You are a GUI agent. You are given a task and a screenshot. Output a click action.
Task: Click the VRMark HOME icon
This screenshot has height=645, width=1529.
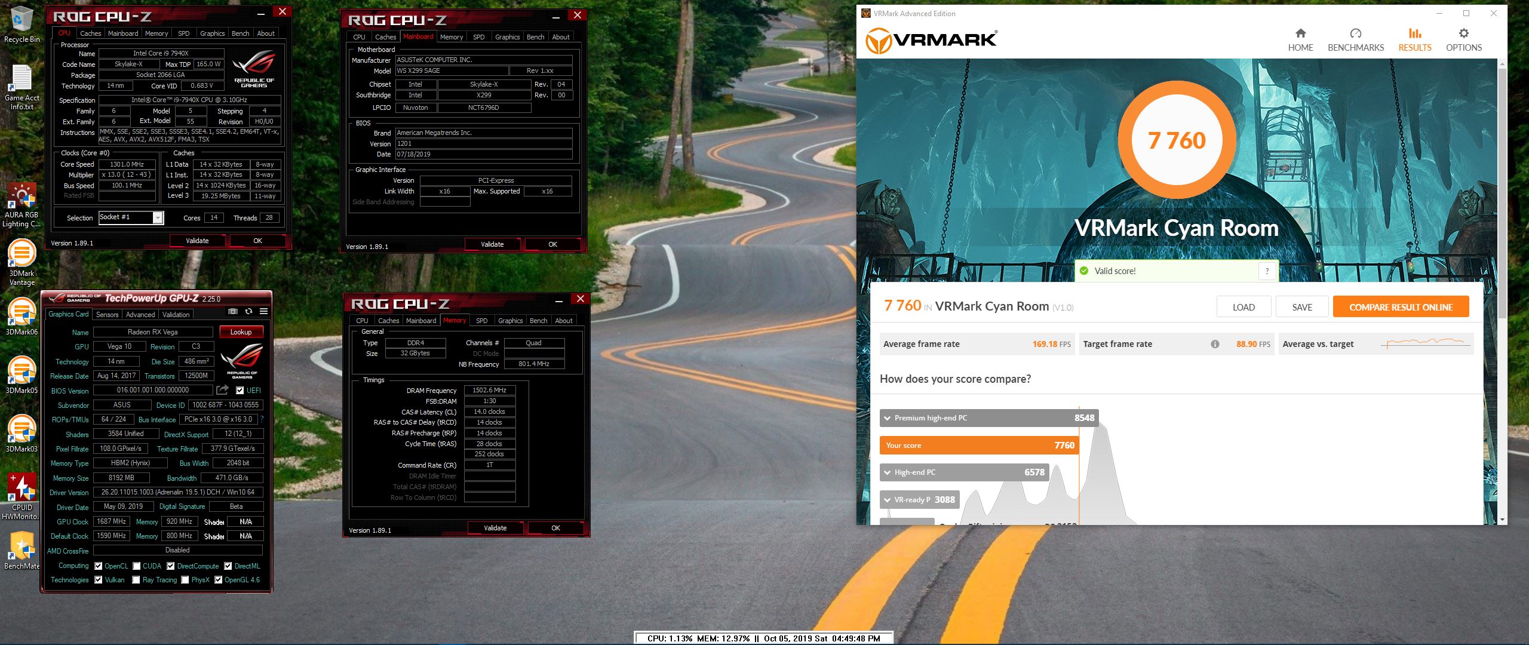pos(1300,33)
